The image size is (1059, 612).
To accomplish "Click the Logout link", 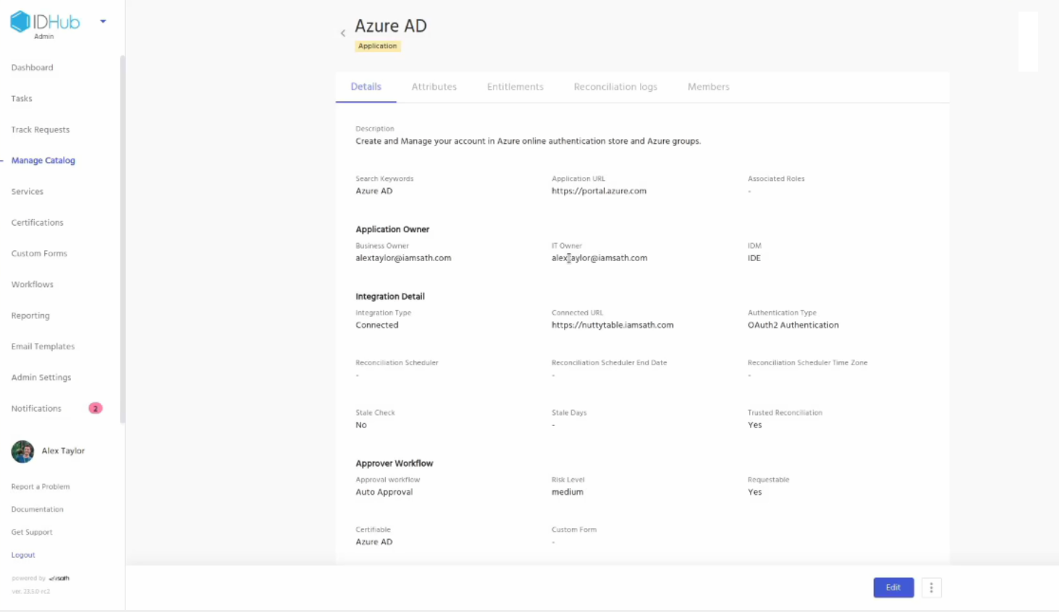I will pos(23,556).
